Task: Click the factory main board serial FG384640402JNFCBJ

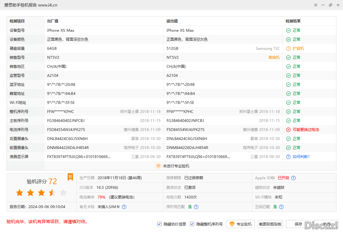Action: tap(65, 121)
